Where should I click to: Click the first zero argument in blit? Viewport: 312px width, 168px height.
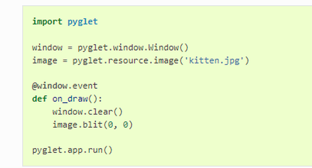point(110,125)
